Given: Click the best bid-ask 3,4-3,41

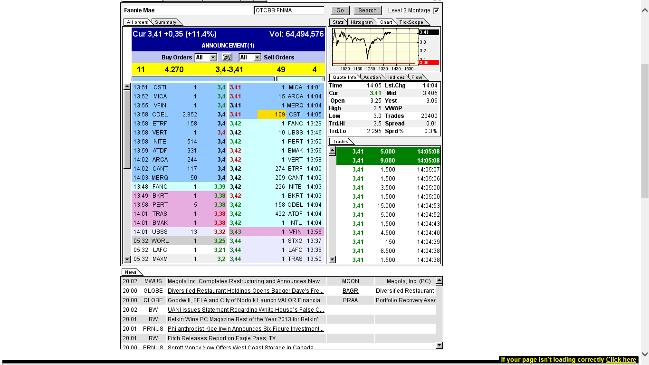Looking at the screenshot, I should click(x=229, y=70).
